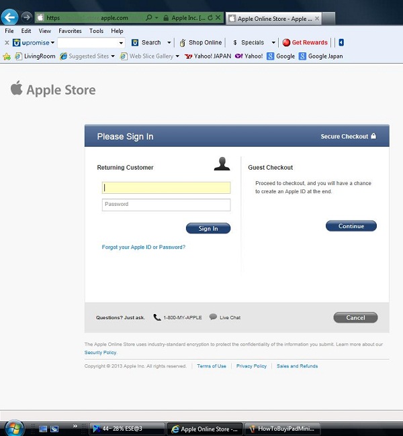Screen dimensions: 403x436
Task: Click the show desktop quick launch icon
Action: (43, 429)
